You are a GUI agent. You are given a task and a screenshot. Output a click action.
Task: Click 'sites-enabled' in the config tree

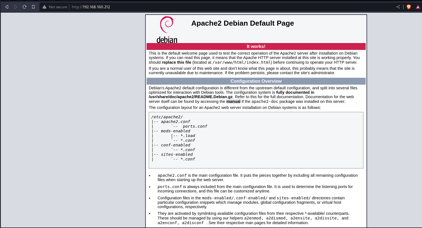(177, 154)
